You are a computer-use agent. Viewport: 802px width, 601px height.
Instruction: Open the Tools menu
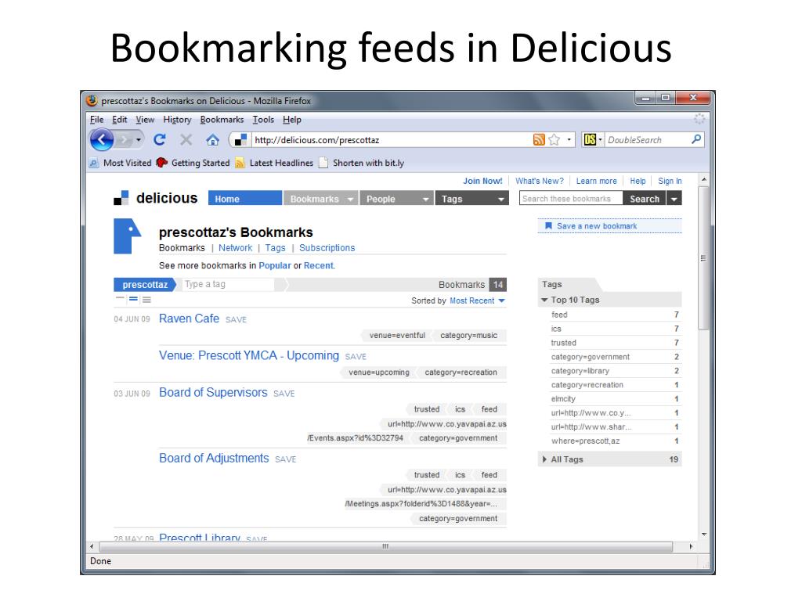click(263, 120)
